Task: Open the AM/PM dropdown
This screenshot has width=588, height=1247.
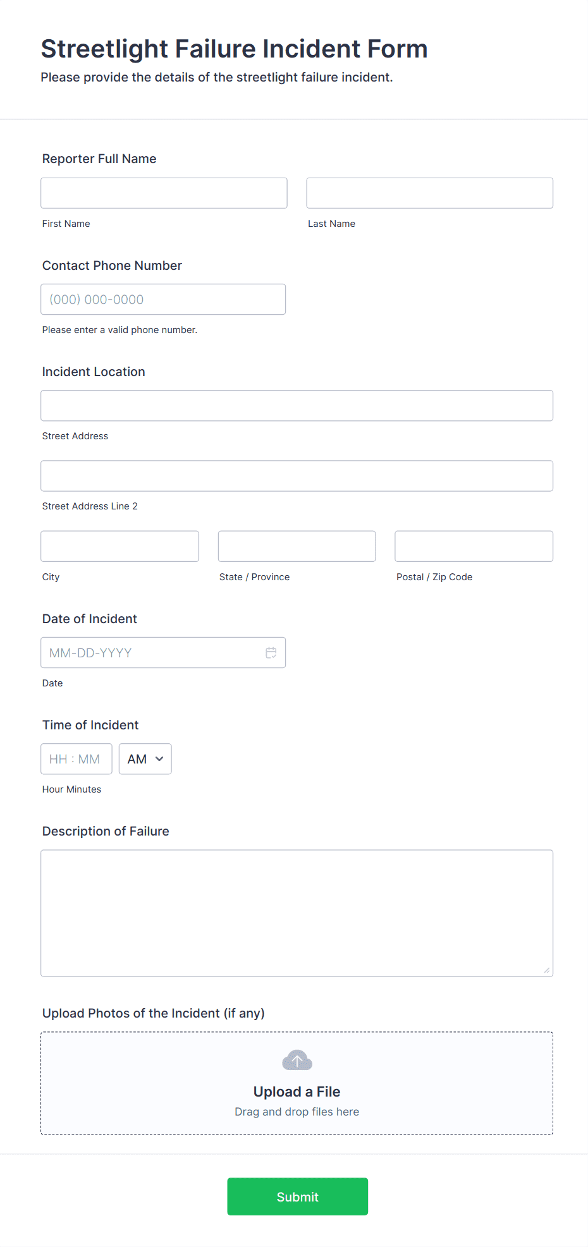Action: coord(145,758)
